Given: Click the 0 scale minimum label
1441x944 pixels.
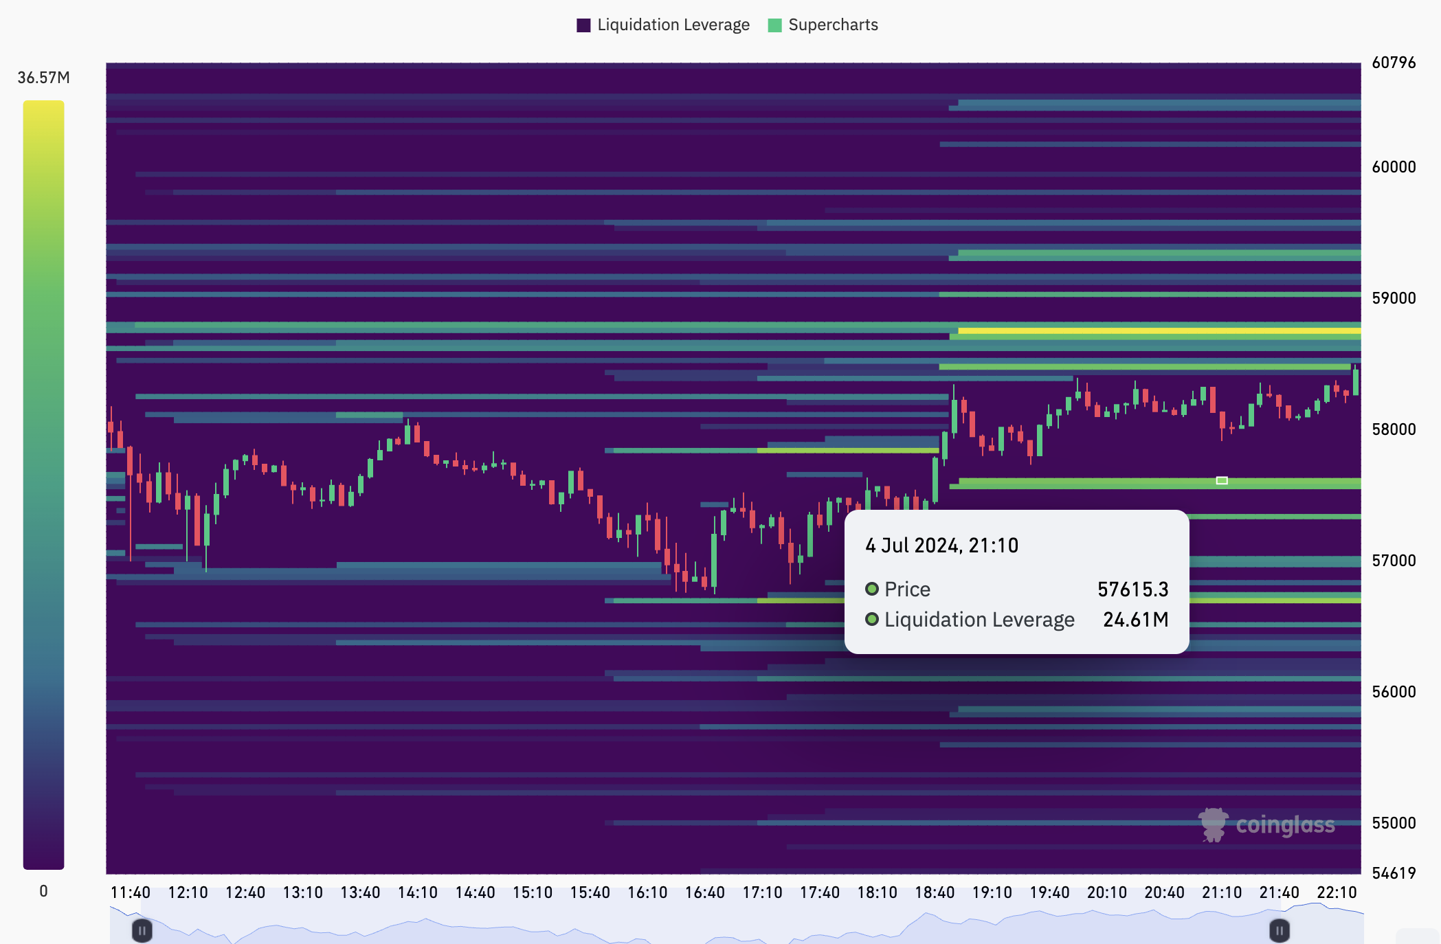Looking at the screenshot, I should point(43,891).
